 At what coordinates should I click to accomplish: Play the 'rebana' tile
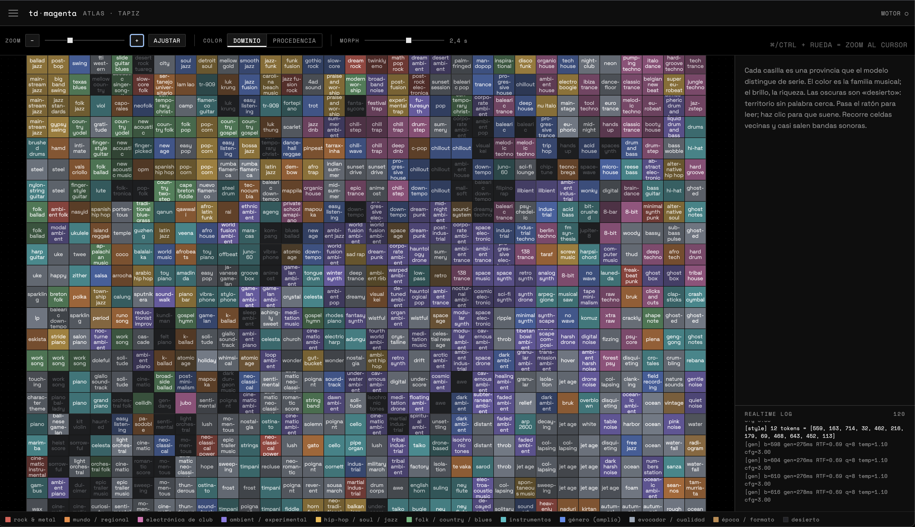[x=695, y=361]
